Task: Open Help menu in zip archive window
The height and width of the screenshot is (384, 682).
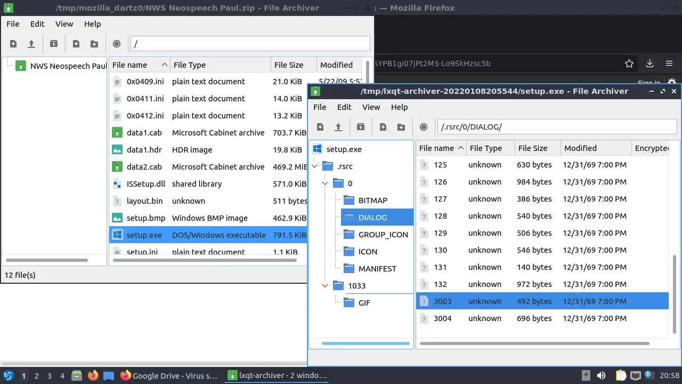Action: [93, 24]
